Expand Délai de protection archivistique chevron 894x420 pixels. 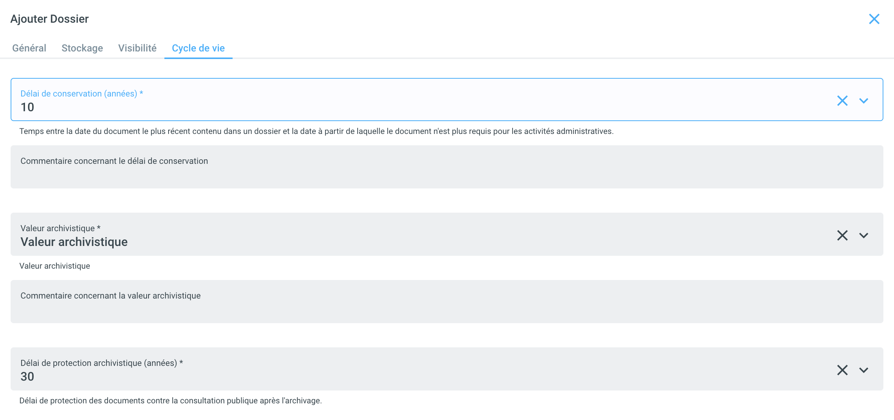pyautogui.click(x=864, y=370)
